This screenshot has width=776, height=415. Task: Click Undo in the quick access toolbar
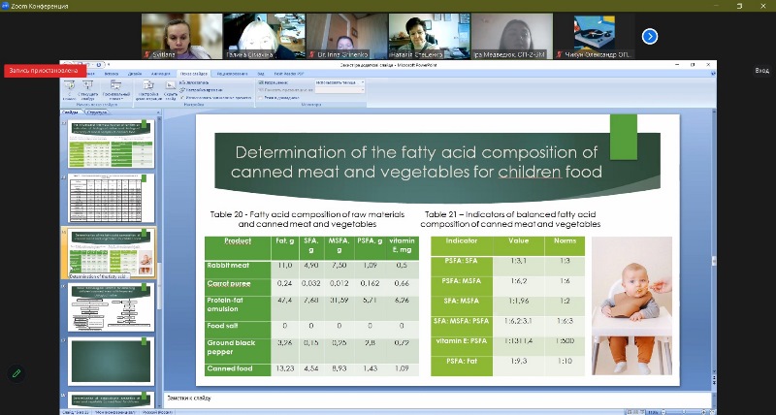89,65
